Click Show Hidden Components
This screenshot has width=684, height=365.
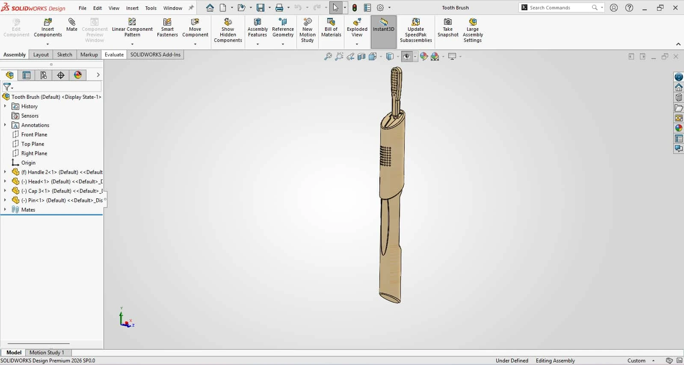228,30
